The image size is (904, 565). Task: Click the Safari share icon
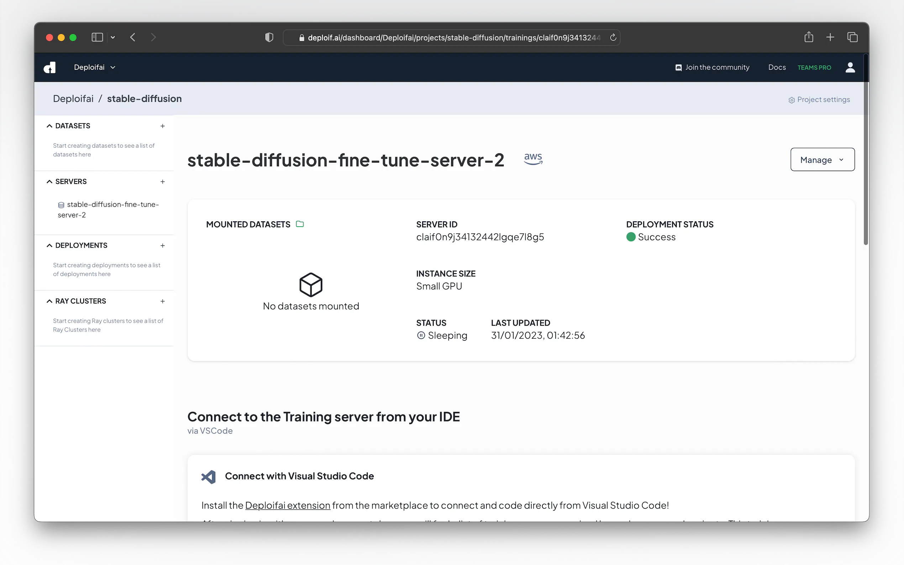point(808,37)
